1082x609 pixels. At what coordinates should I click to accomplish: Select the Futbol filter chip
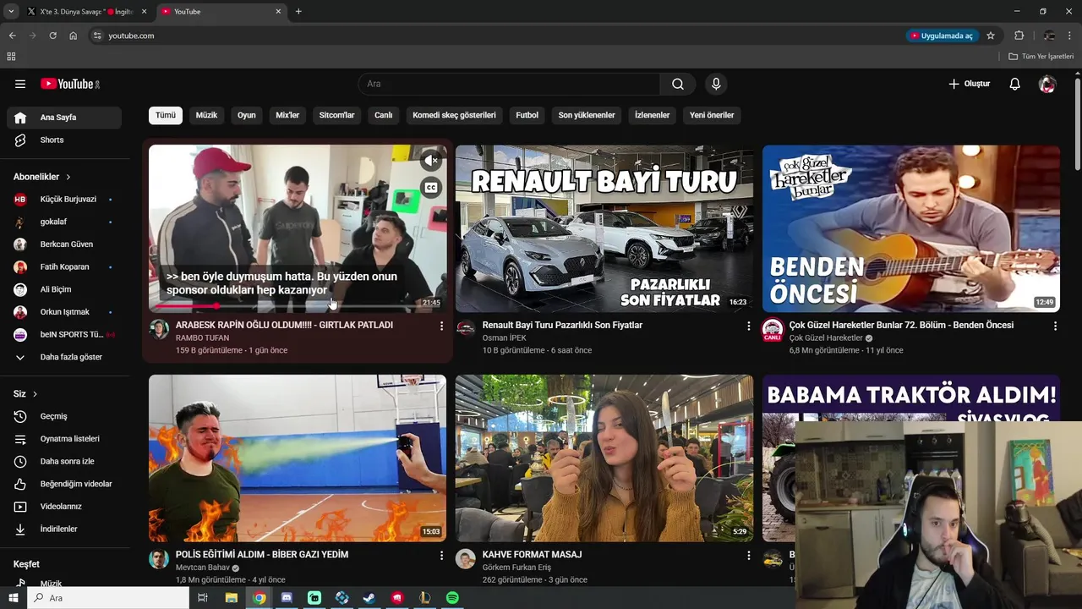coord(527,115)
